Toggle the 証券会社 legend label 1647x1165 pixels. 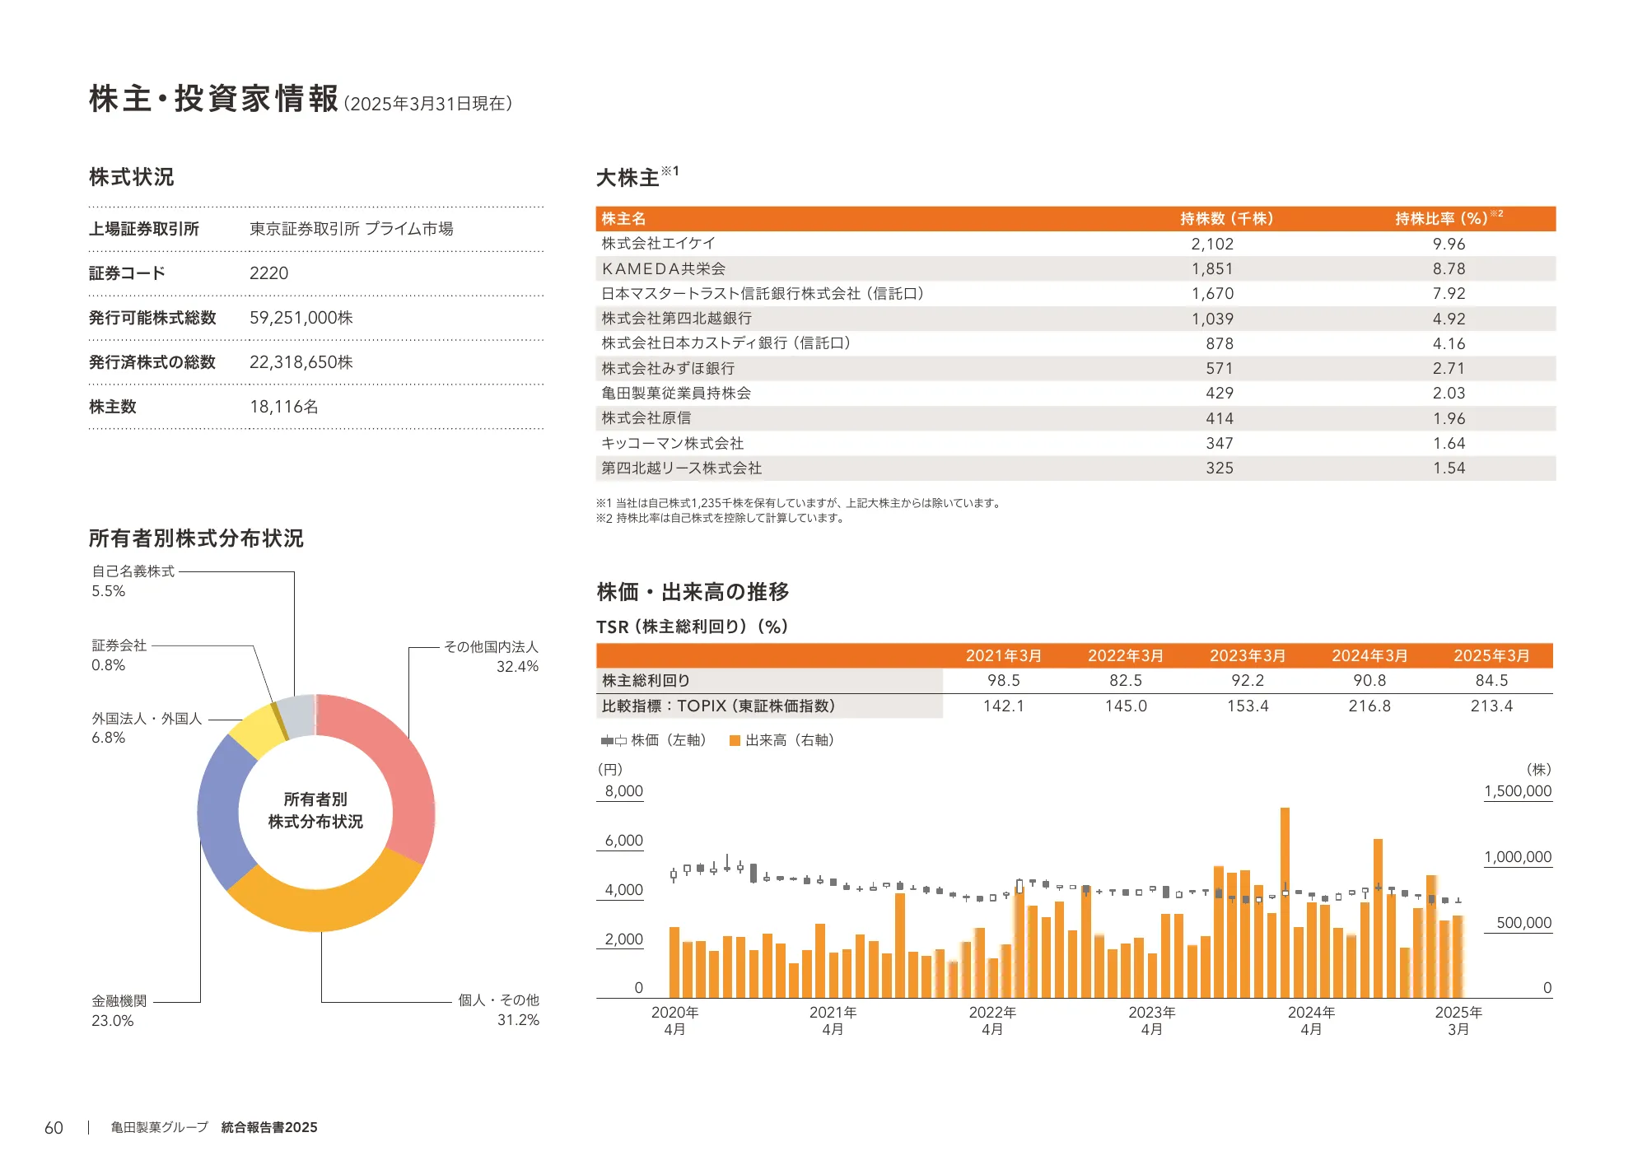tap(117, 646)
